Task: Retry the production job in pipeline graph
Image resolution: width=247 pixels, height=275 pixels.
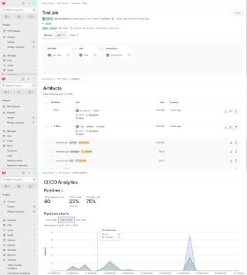Action: [129, 55]
